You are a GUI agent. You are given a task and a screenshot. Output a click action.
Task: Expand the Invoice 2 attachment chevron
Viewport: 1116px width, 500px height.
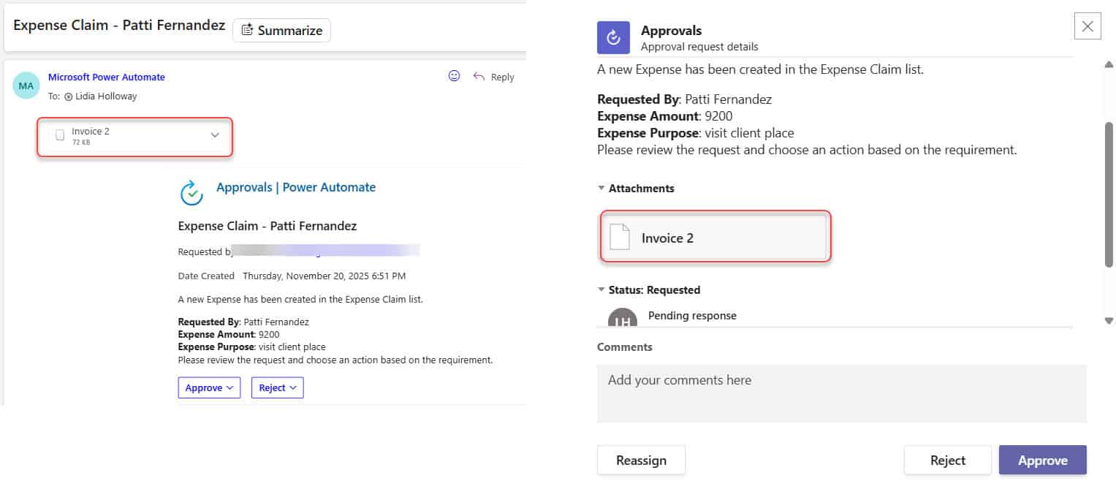215,135
